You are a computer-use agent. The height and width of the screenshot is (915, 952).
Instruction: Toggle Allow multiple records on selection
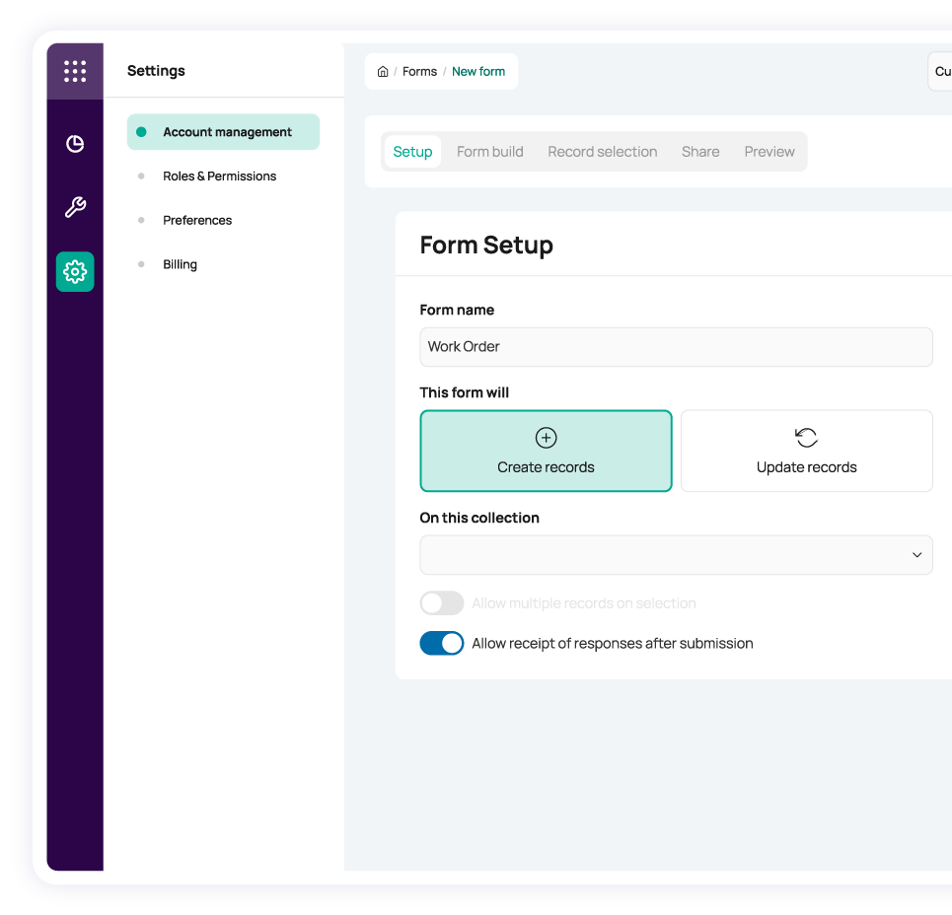pos(441,603)
